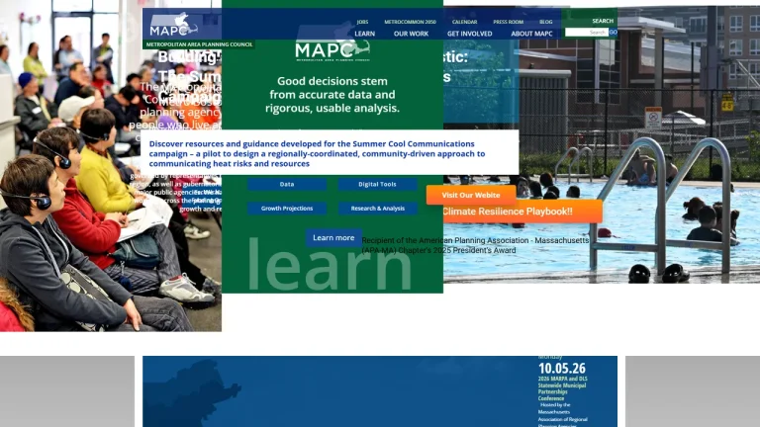Open the Our Work main menu
This screenshot has width=760, height=427.
click(411, 34)
